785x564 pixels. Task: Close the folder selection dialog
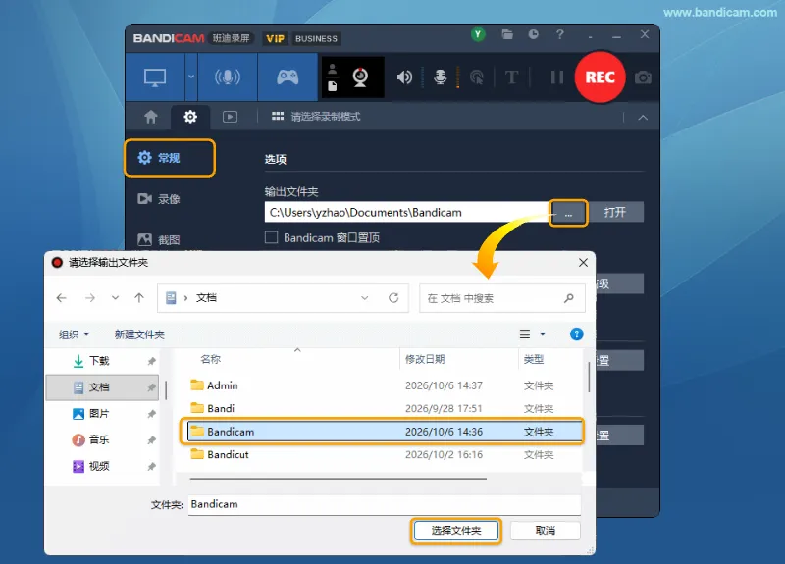(x=583, y=263)
